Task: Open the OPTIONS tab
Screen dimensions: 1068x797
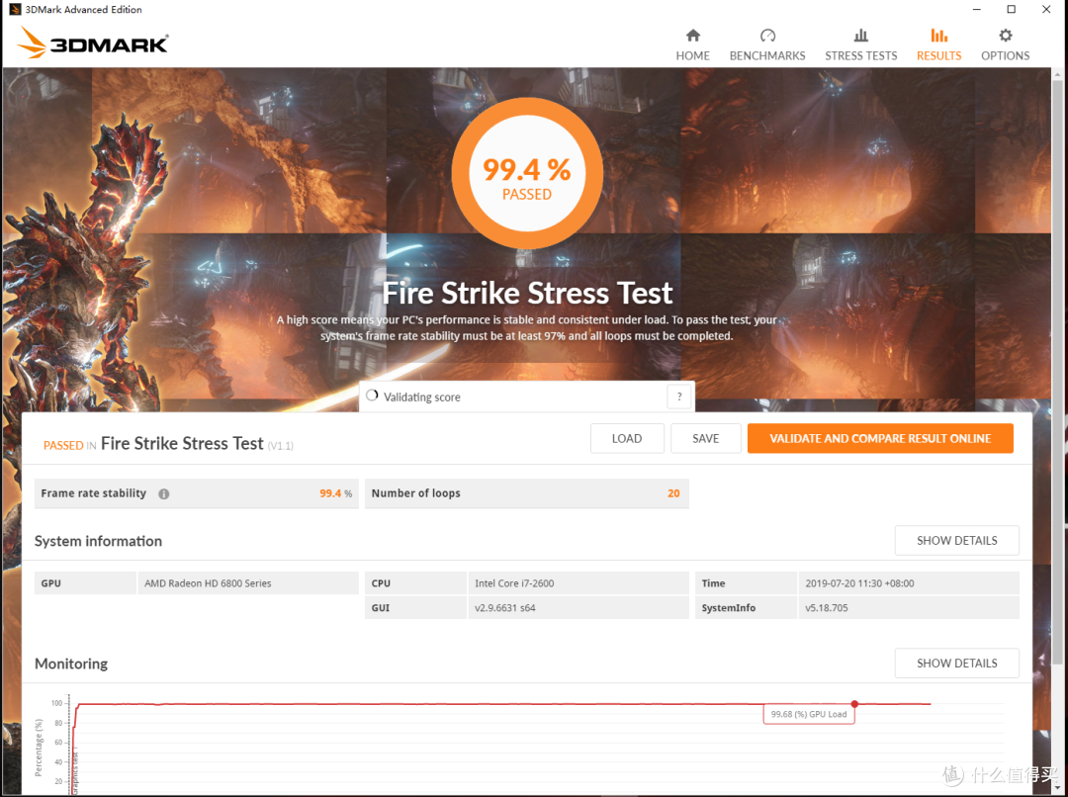Action: click(1005, 44)
